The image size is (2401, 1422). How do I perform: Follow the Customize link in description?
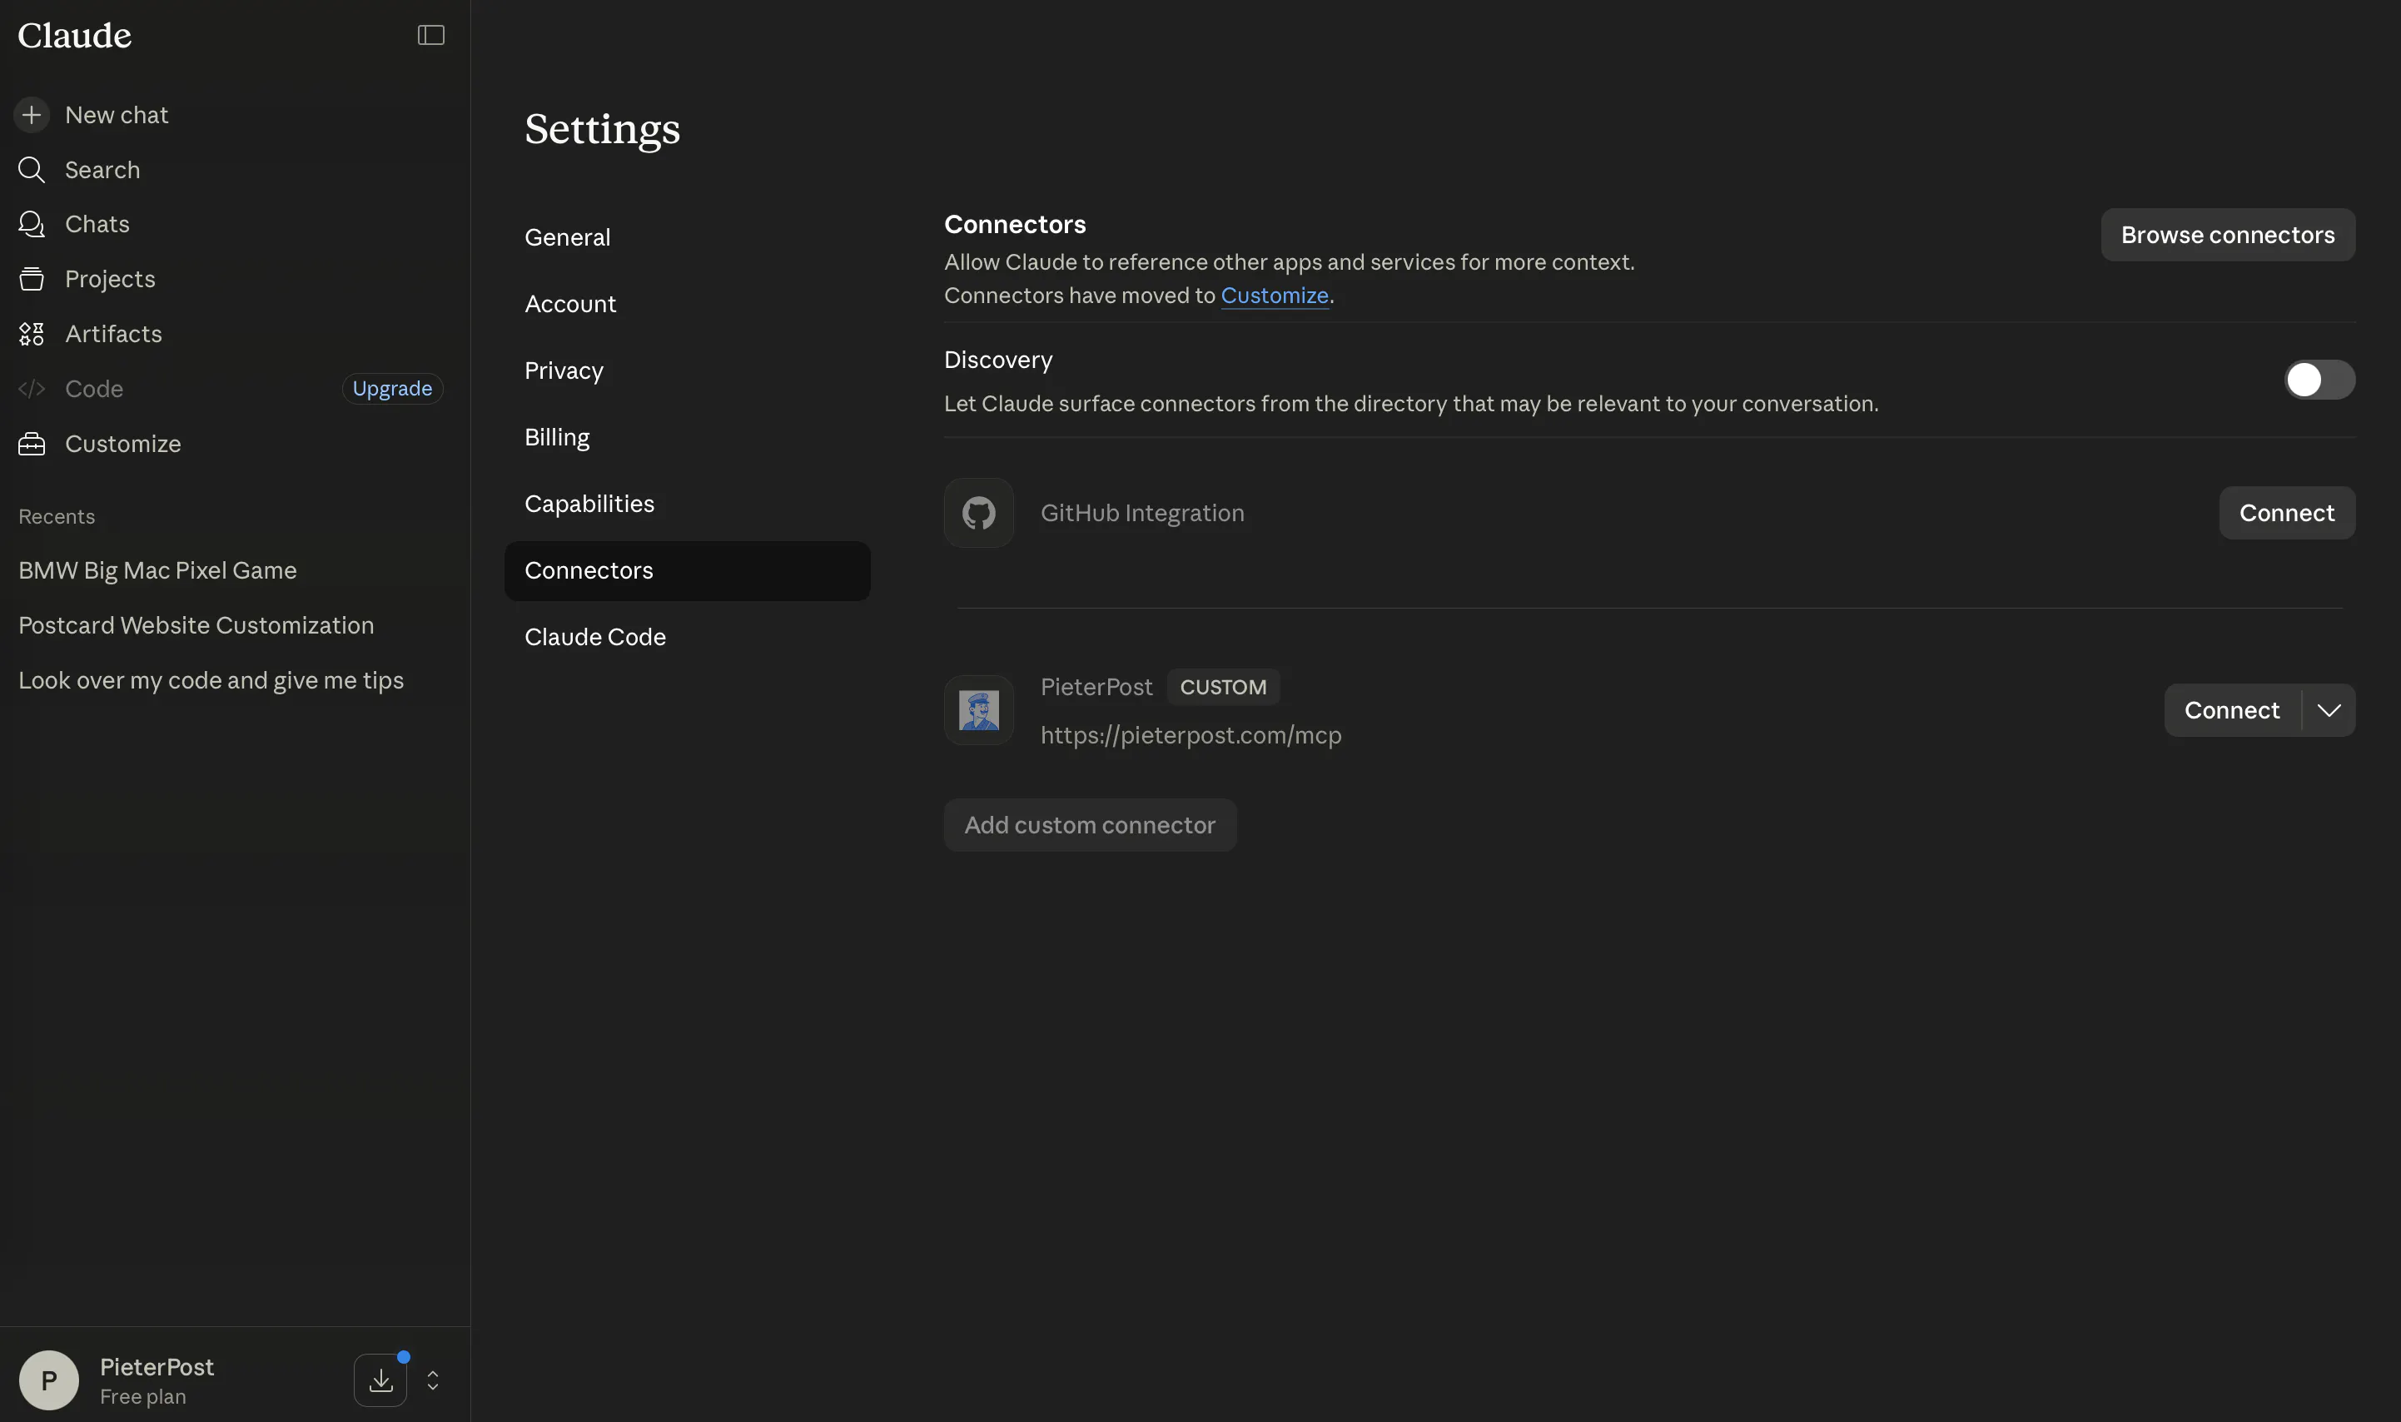point(1275,295)
